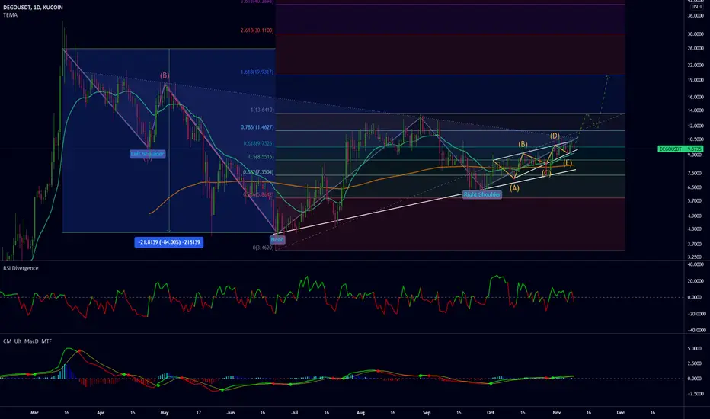The image size is (710, 419).
Task: Select the 0.786(11.4627) Fibonacci level label
Action: [x=257, y=127]
